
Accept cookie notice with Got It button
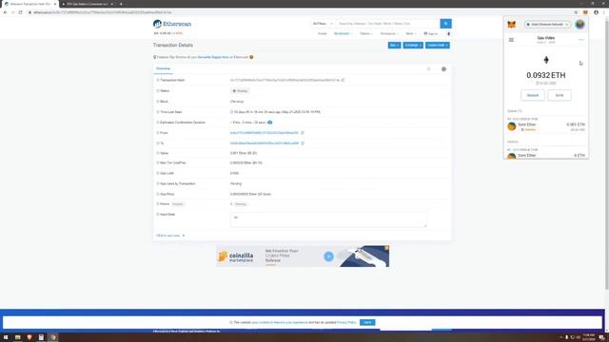click(x=367, y=322)
